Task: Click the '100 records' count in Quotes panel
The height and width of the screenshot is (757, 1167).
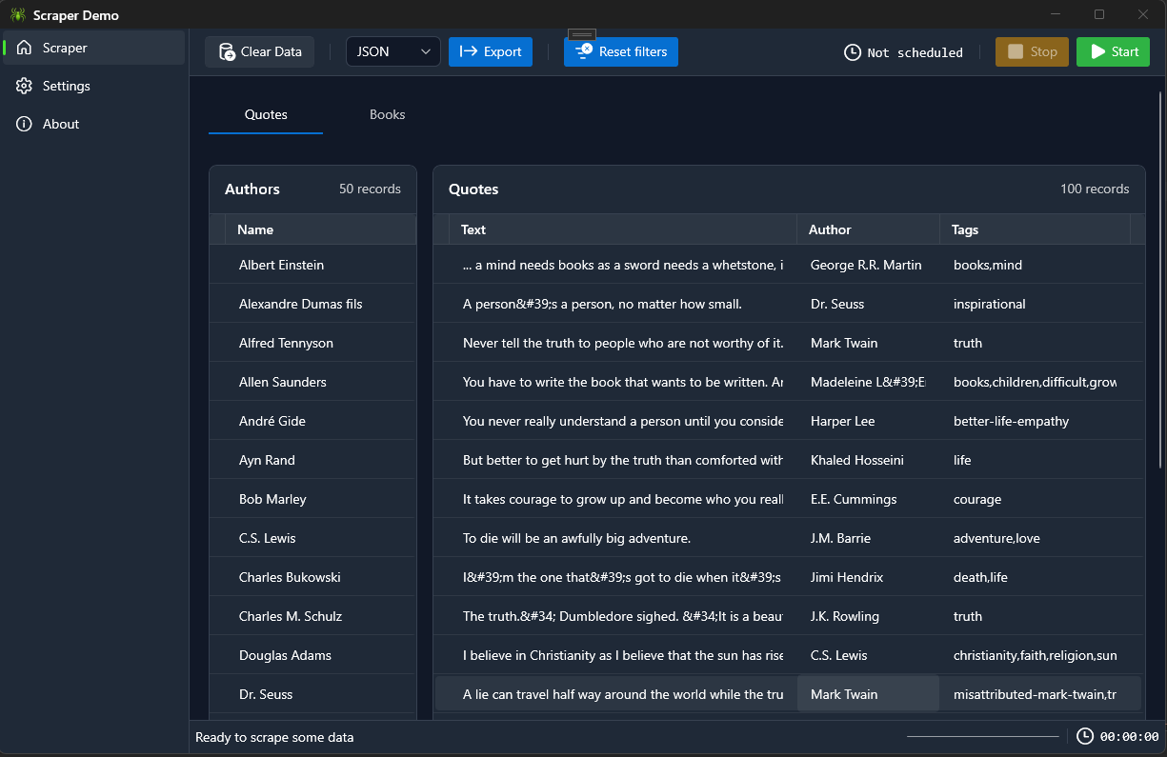Action: pos(1095,189)
